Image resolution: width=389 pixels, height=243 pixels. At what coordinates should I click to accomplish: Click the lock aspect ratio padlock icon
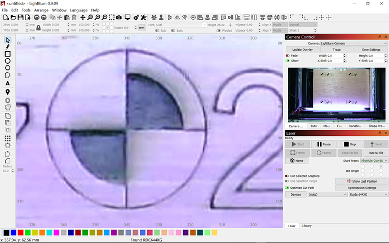37,28
